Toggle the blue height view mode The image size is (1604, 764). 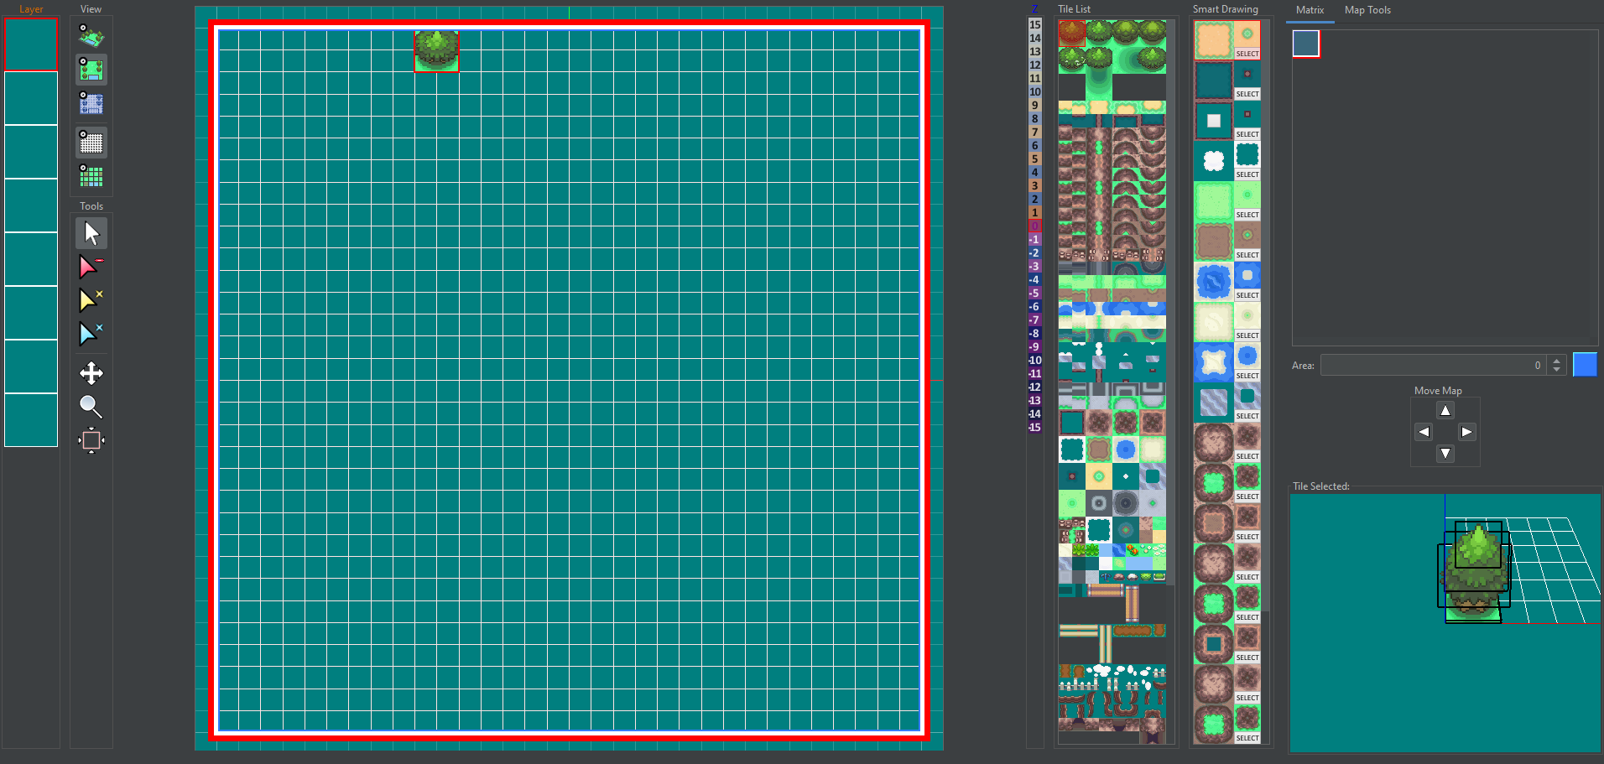[91, 104]
